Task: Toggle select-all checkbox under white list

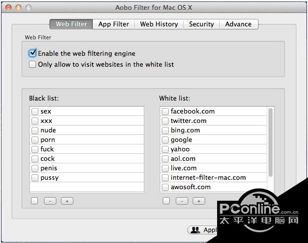Action: pyautogui.click(x=166, y=201)
